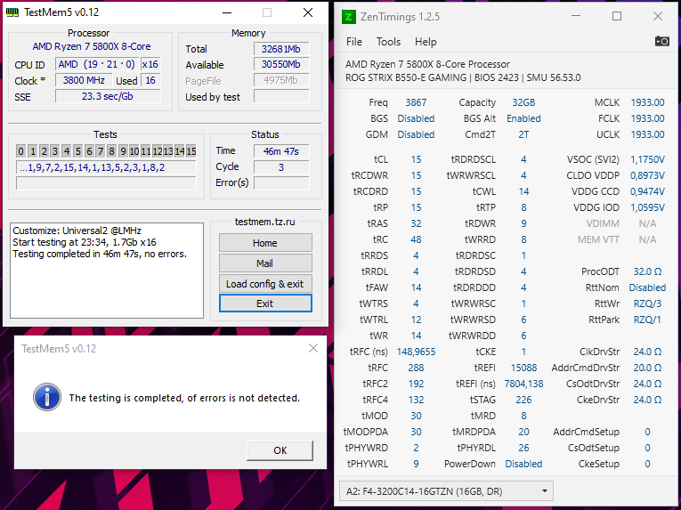This screenshot has width=681, height=510.
Task: Click the tPHYRDL value 26
Action: (x=523, y=448)
